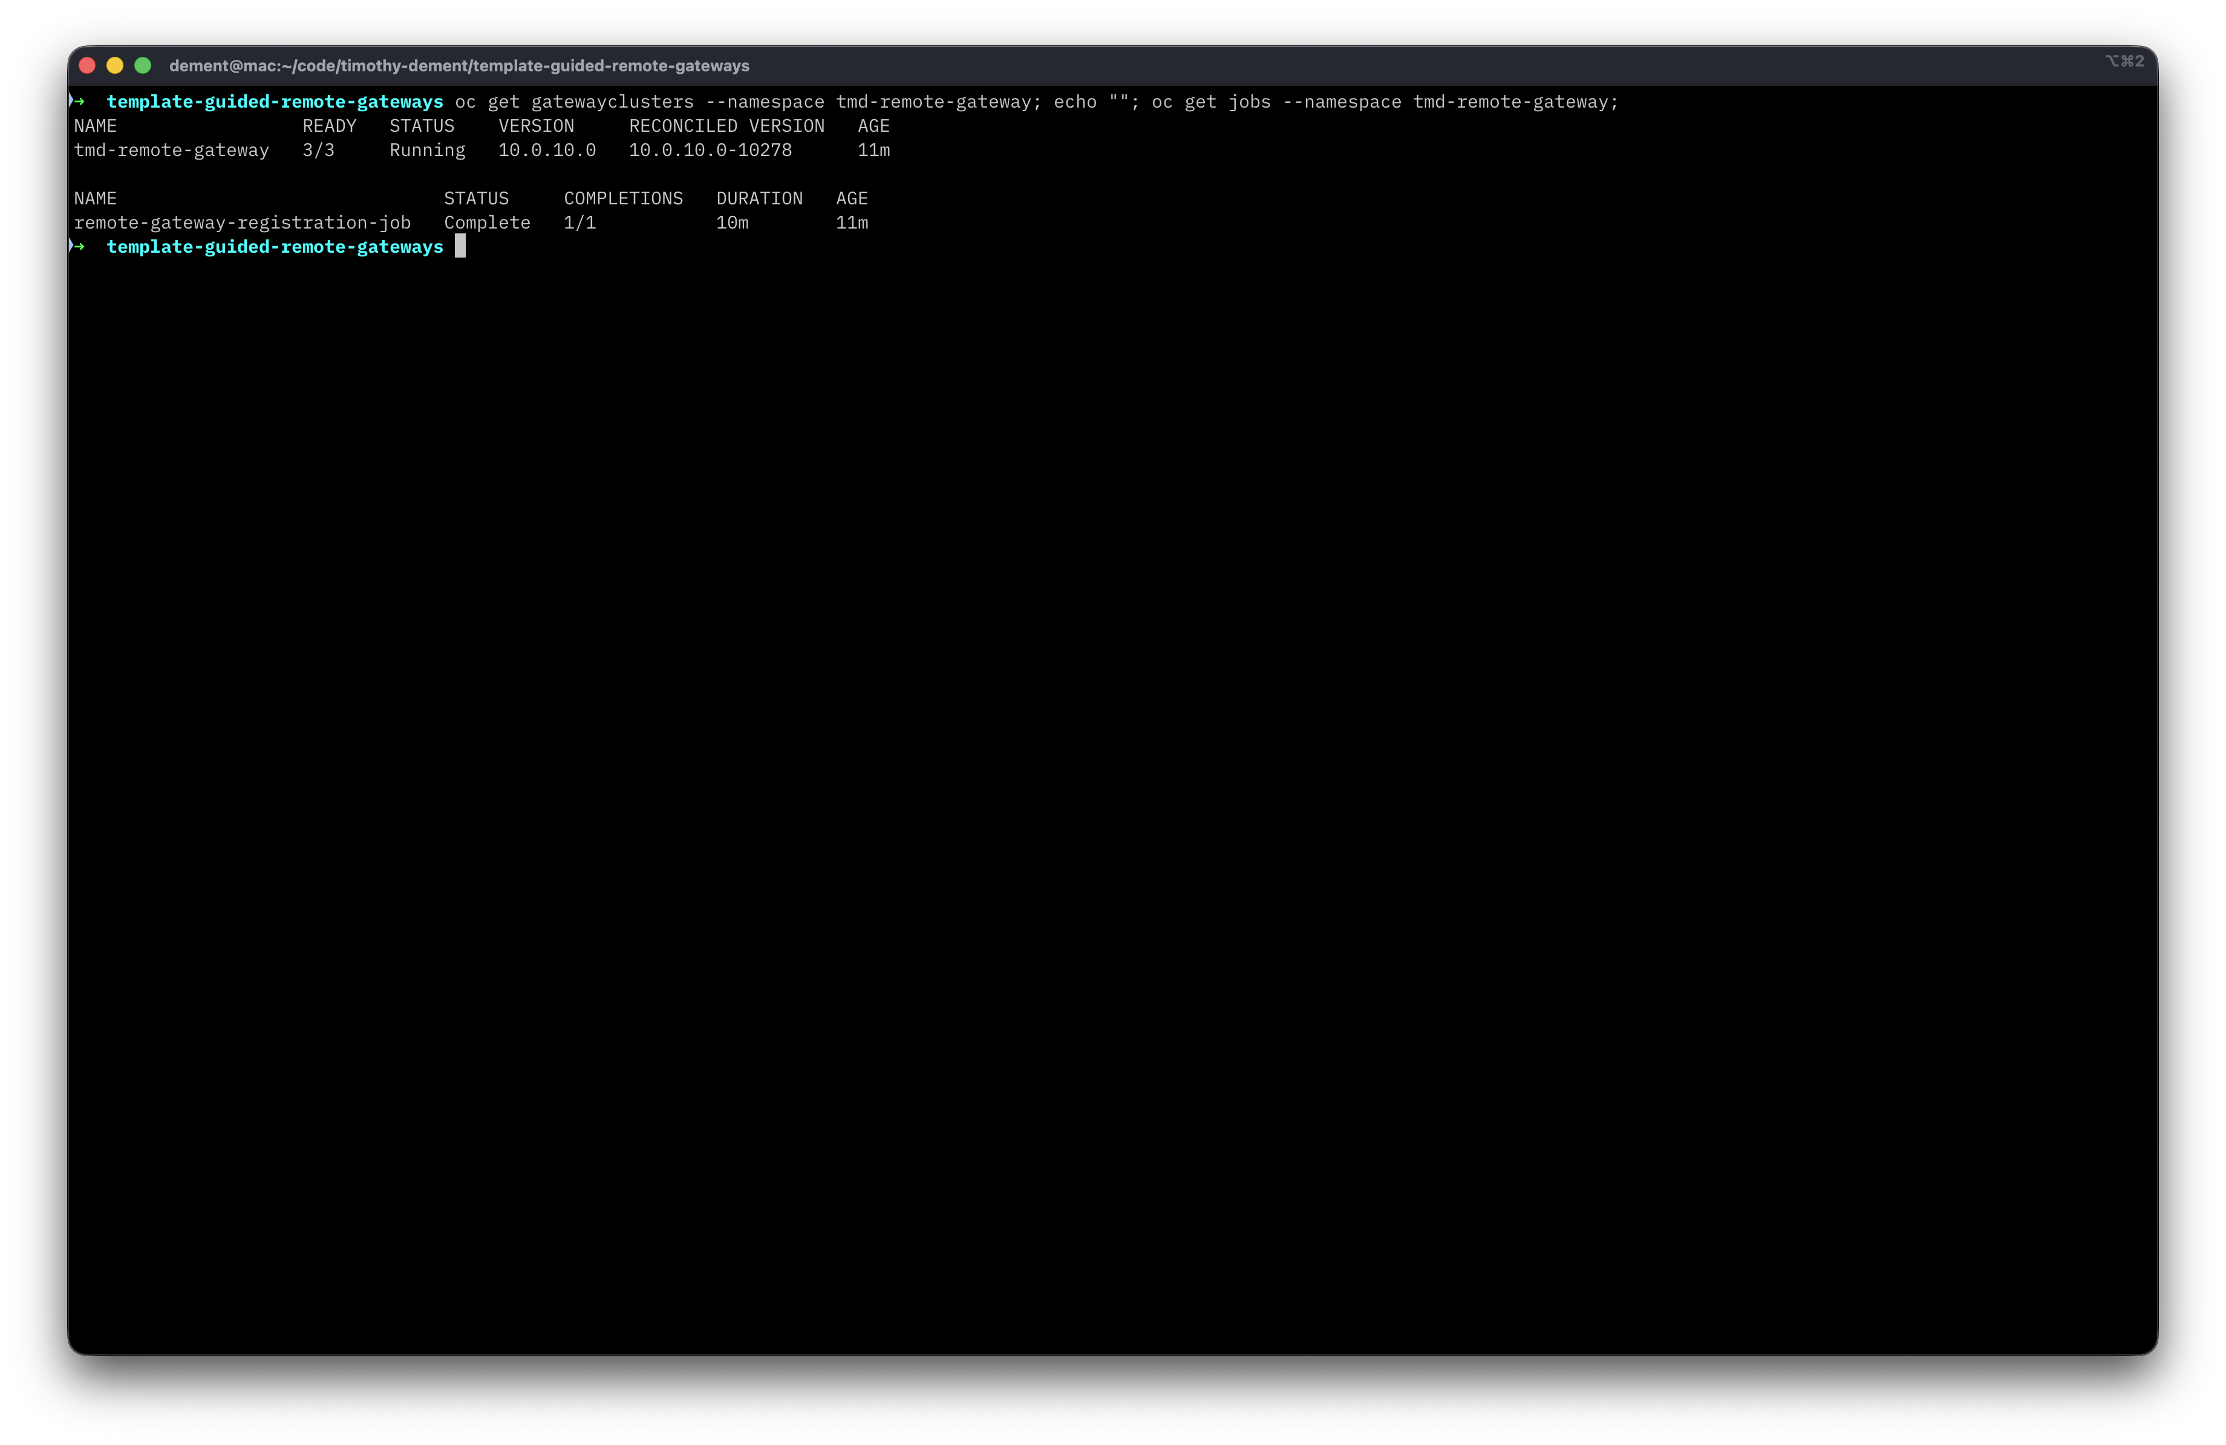
Task: Click the green zoom window button
Action: (x=143, y=65)
